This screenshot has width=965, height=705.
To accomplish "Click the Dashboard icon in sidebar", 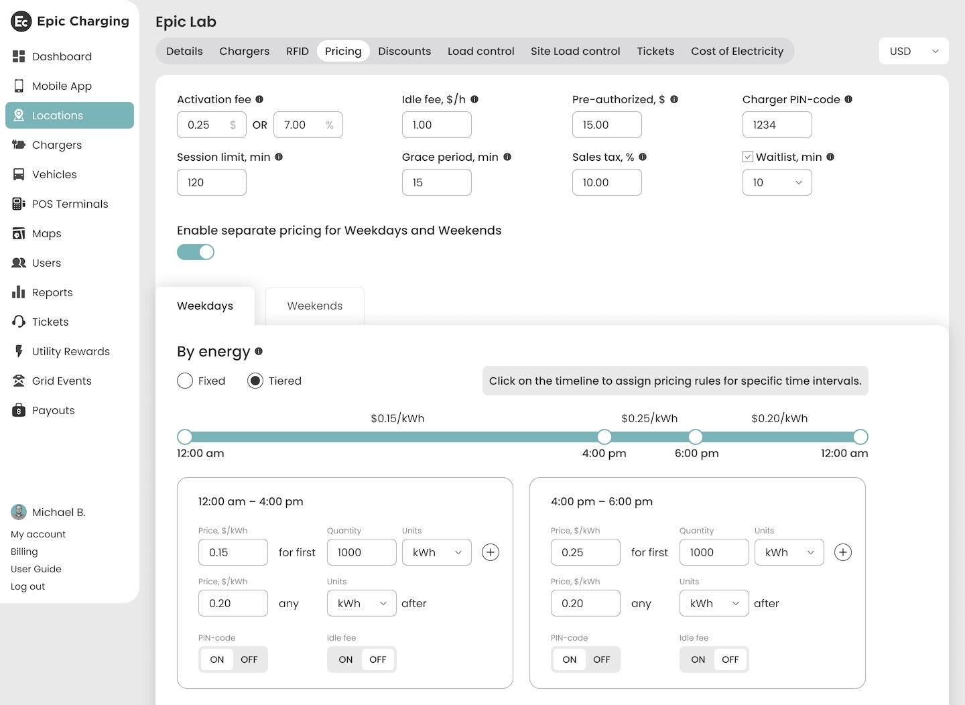I will 19,56.
